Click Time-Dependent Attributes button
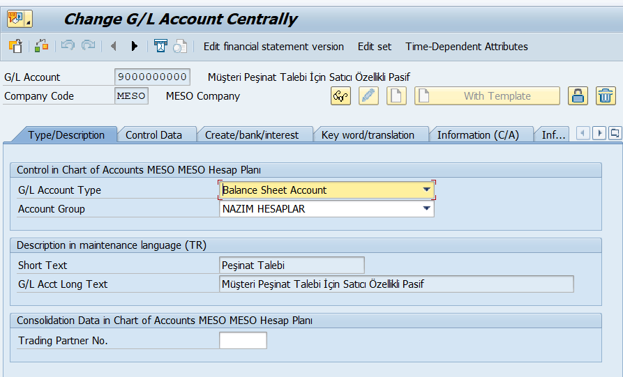 [467, 47]
